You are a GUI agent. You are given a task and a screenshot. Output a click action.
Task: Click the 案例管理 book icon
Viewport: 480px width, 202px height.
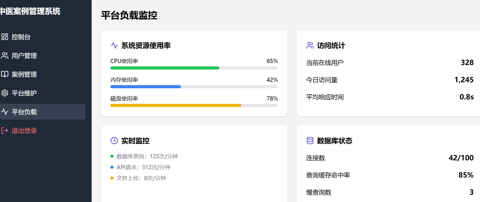pyautogui.click(x=5, y=74)
